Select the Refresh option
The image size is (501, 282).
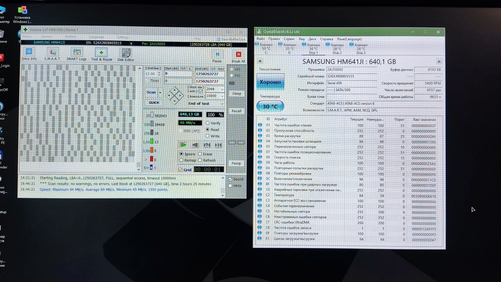[200, 160]
